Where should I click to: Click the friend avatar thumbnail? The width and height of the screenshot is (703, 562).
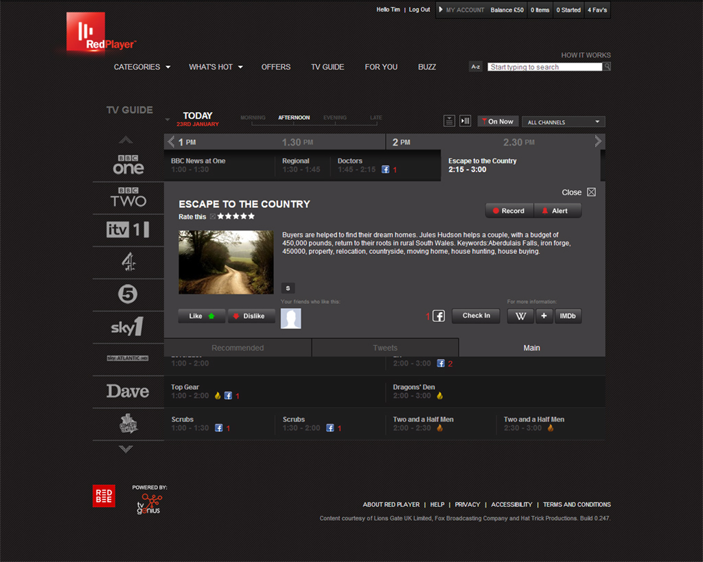click(x=291, y=318)
